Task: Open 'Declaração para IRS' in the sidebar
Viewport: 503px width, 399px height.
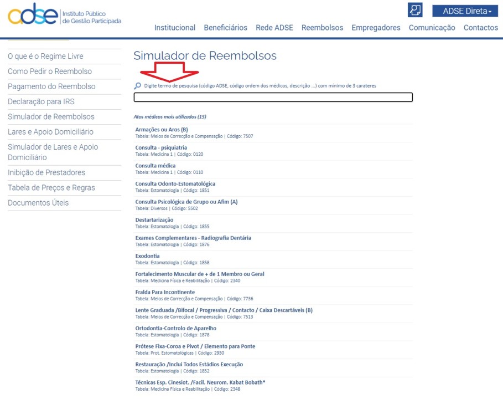Action: point(41,102)
